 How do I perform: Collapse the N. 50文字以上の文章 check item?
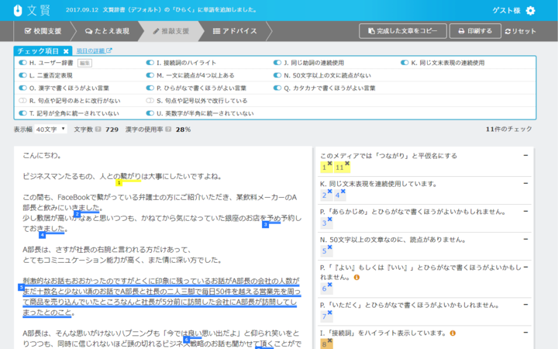coord(525,240)
